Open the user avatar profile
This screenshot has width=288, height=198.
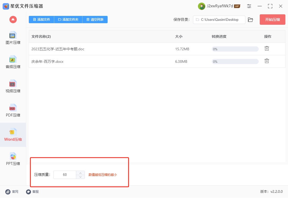[202, 6]
